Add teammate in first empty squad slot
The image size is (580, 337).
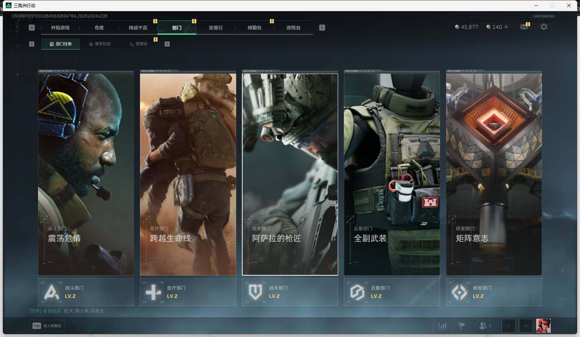(x=508, y=326)
